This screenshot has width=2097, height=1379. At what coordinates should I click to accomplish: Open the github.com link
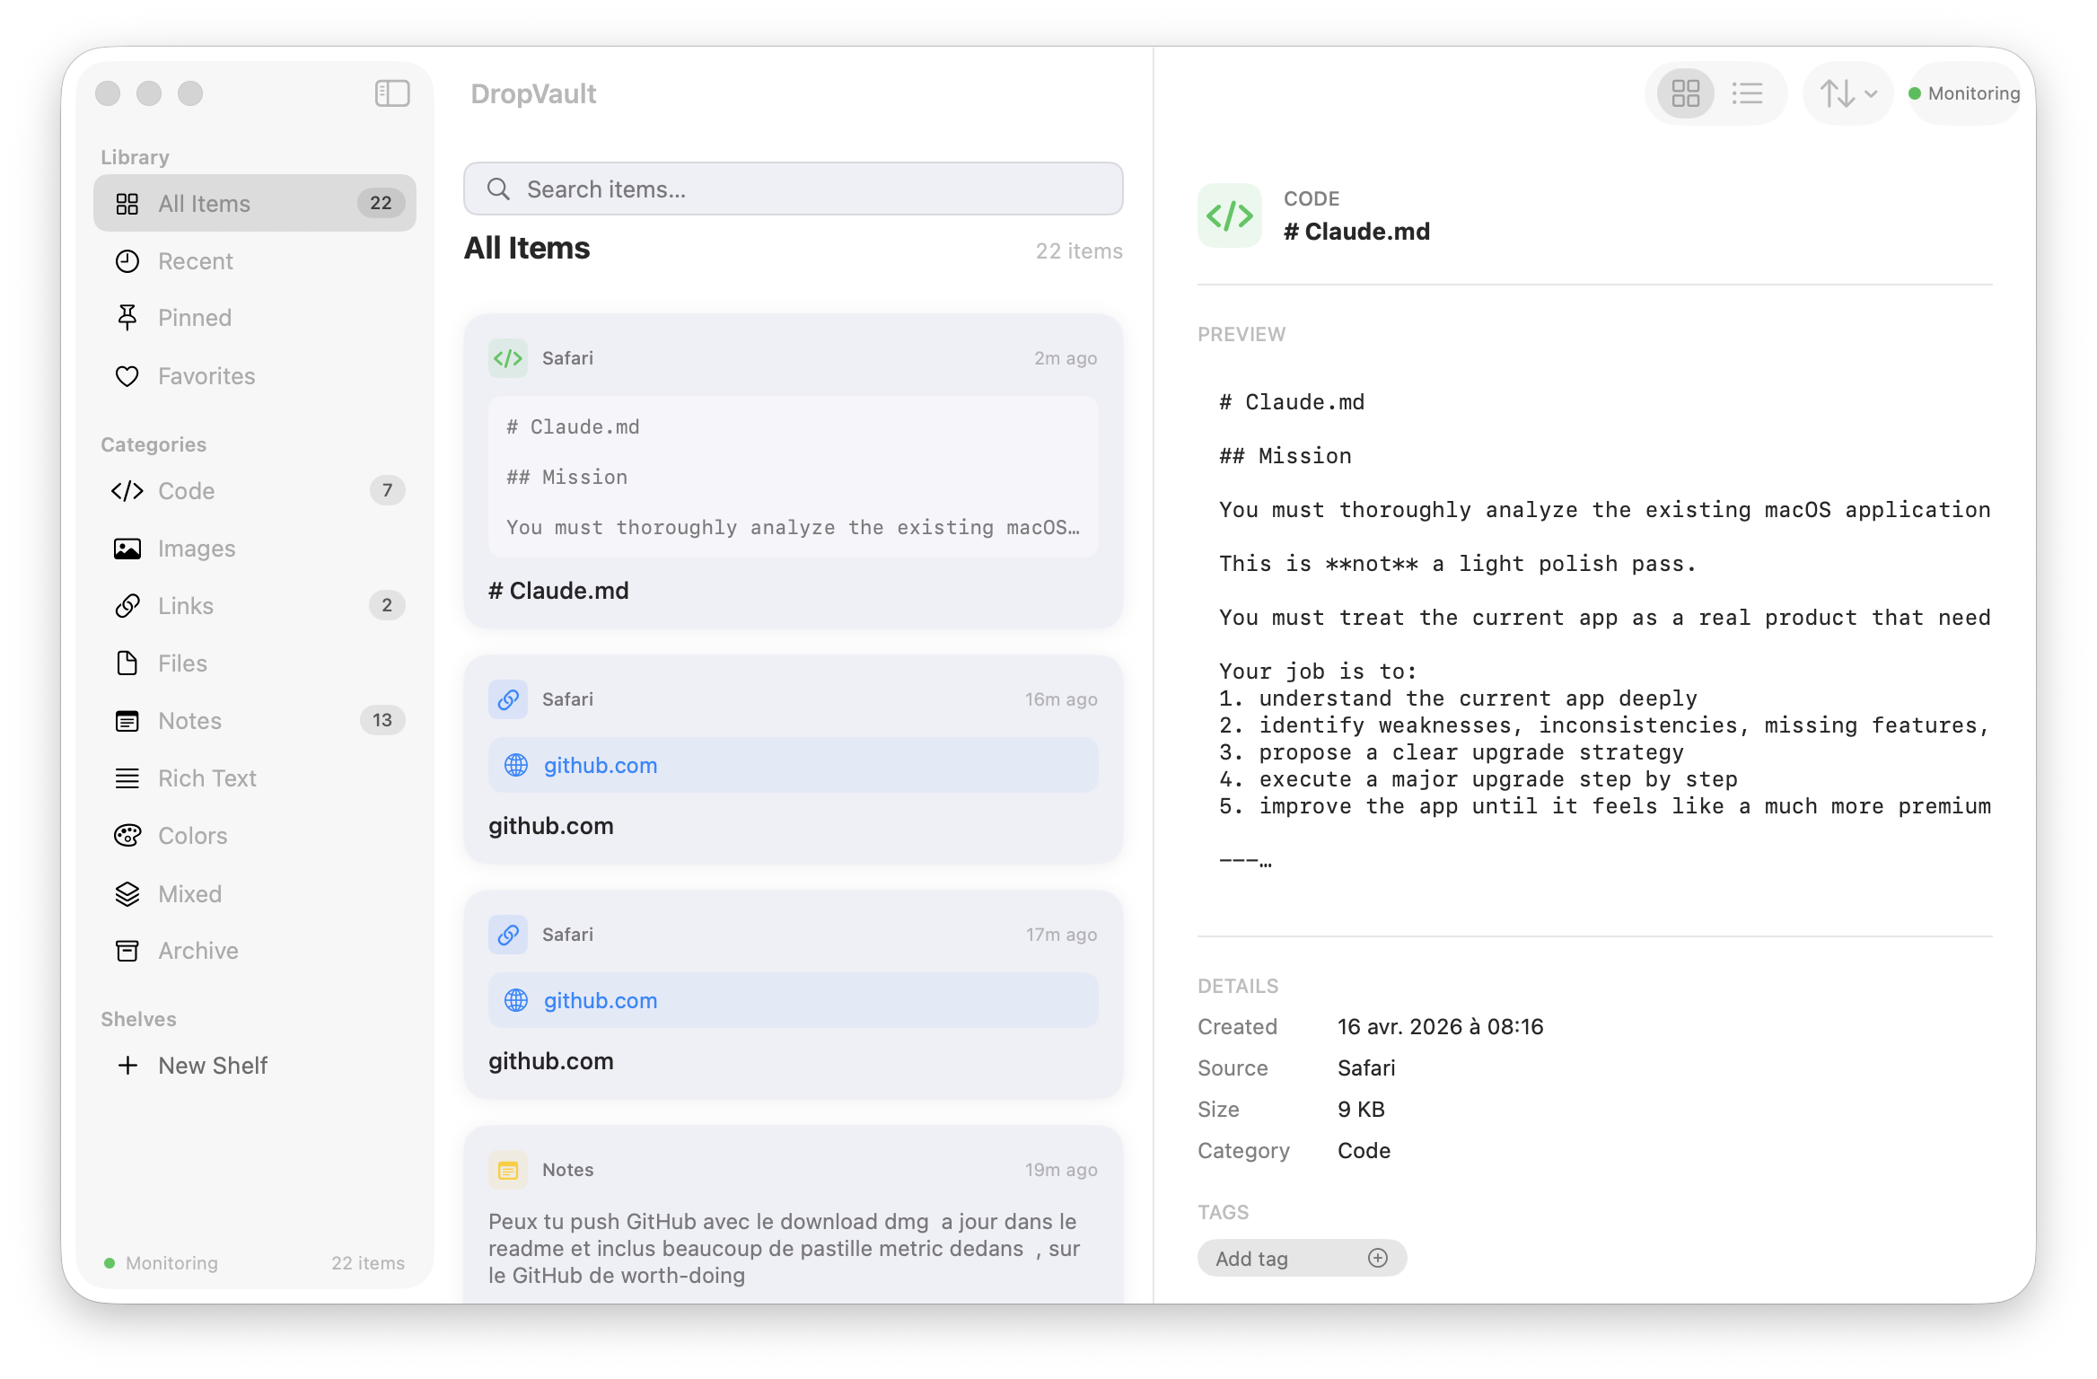[x=600, y=765]
